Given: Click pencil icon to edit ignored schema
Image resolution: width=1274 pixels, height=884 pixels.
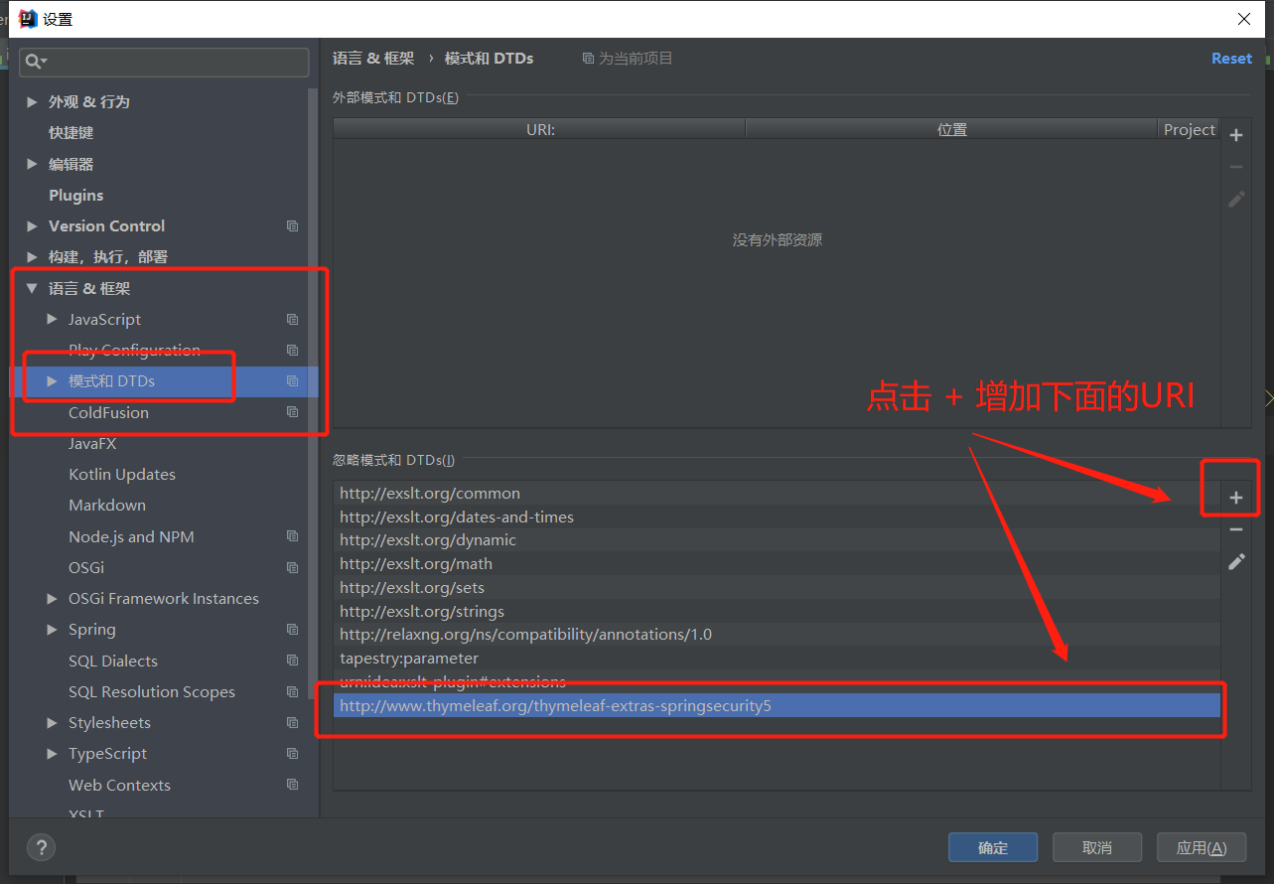Looking at the screenshot, I should click(1236, 562).
